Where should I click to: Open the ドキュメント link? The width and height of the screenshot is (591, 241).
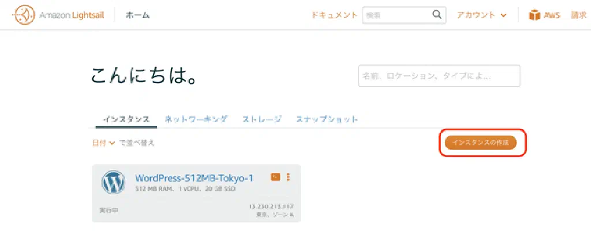click(334, 15)
